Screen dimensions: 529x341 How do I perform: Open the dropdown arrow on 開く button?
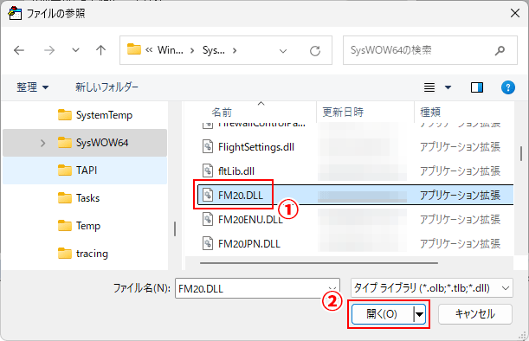click(419, 314)
